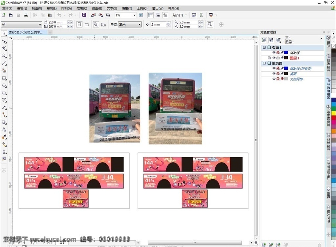Pick the Polygon tool
The image size is (336, 247).
[4, 93]
